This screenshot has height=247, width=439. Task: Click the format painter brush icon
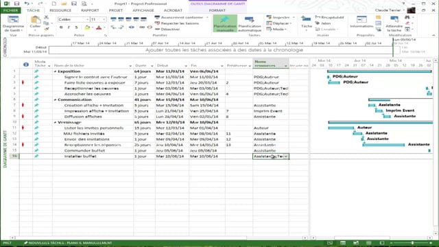pyautogui.click(x=47, y=29)
